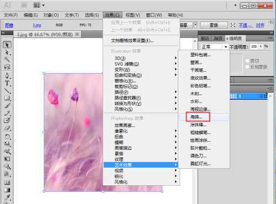The width and height of the screenshot is (276, 204).
Task: Select the Rotate tool
Action: 7,136
